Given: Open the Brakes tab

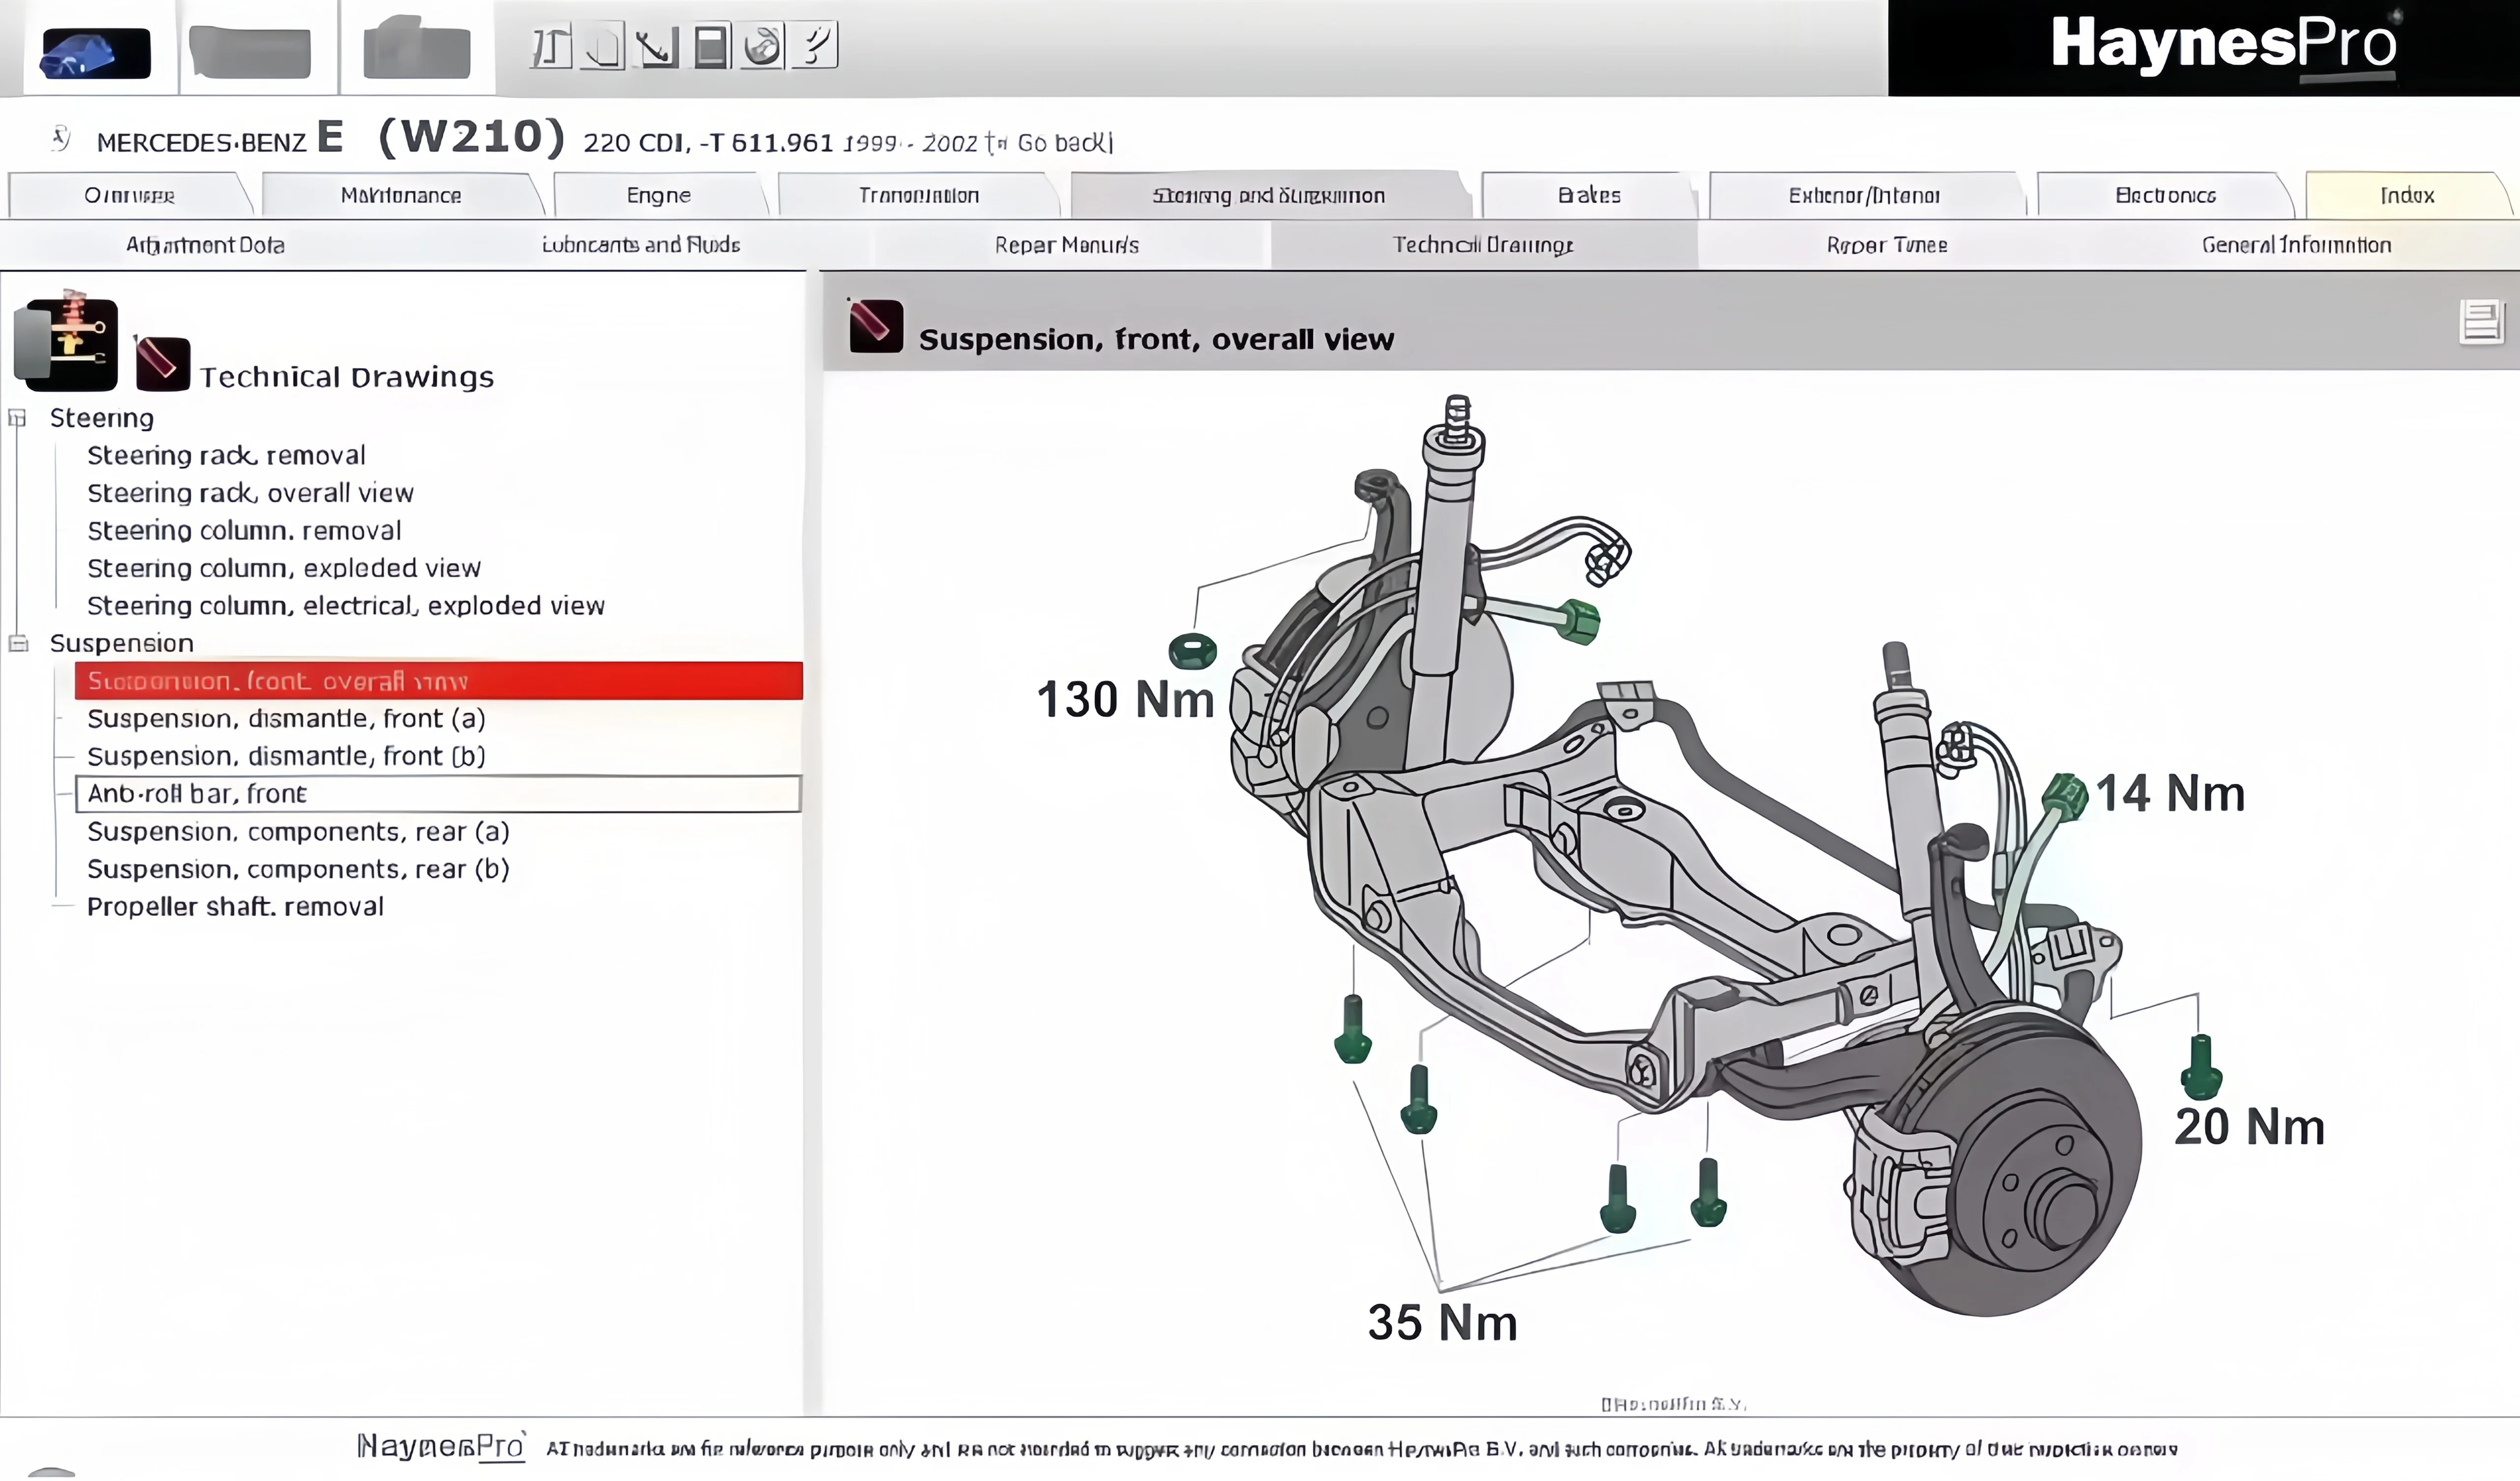Looking at the screenshot, I should point(1589,195).
